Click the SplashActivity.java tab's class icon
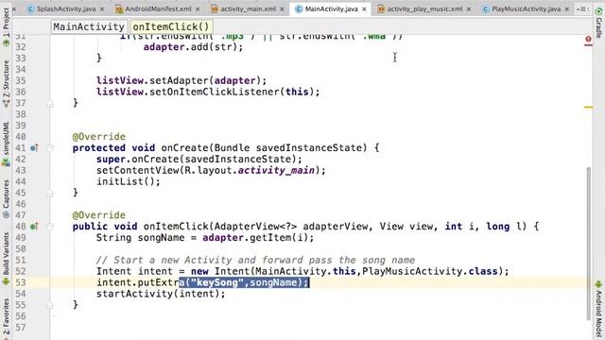 pyautogui.click(x=30, y=8)
